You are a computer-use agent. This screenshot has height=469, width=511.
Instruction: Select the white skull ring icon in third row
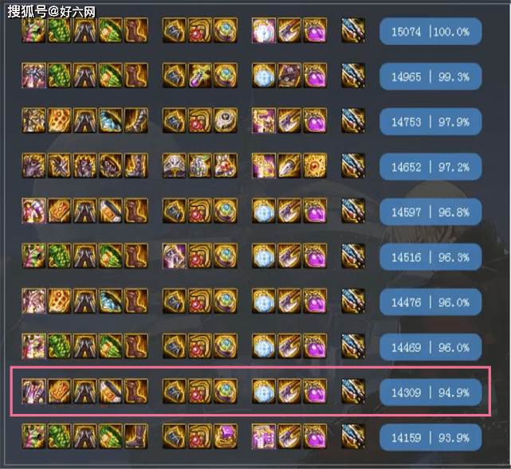226,120
